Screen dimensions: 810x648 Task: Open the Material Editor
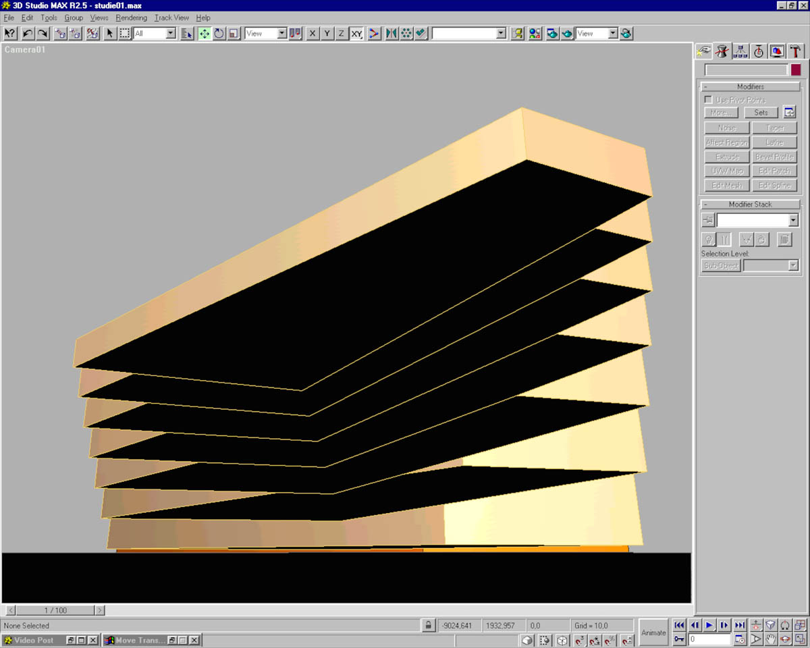click(535, 34)
